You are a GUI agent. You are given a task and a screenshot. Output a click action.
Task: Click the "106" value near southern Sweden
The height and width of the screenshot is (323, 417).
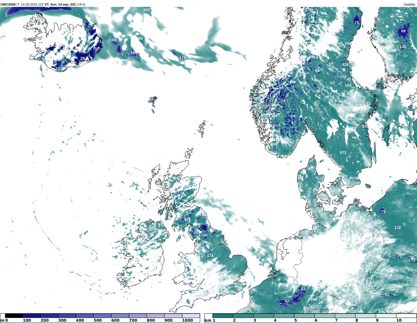click(355, 178)
